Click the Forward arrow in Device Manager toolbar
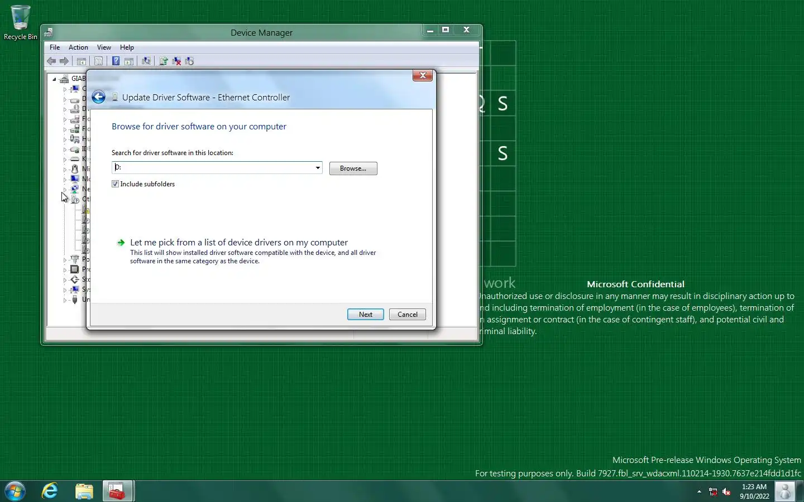Image resolution: width=804 pixels, height=502 pixels. click(64, 61)
